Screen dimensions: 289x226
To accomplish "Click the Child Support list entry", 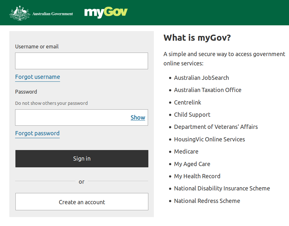I will (192, 114).
